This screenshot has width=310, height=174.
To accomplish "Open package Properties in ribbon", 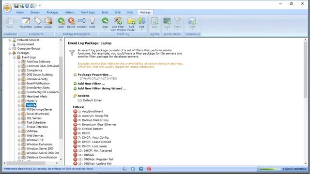I will pyautogui.click(x=26, y=23).
